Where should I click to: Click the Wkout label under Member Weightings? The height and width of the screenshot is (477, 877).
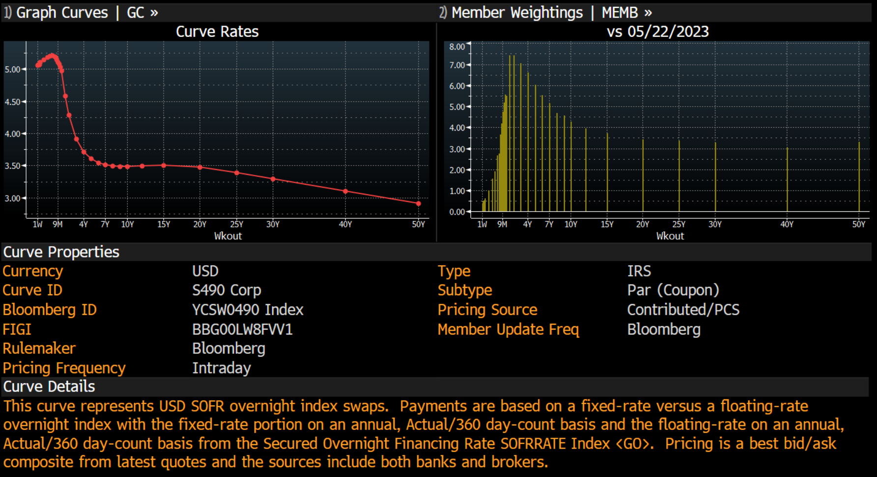click(x=670, y=236)
